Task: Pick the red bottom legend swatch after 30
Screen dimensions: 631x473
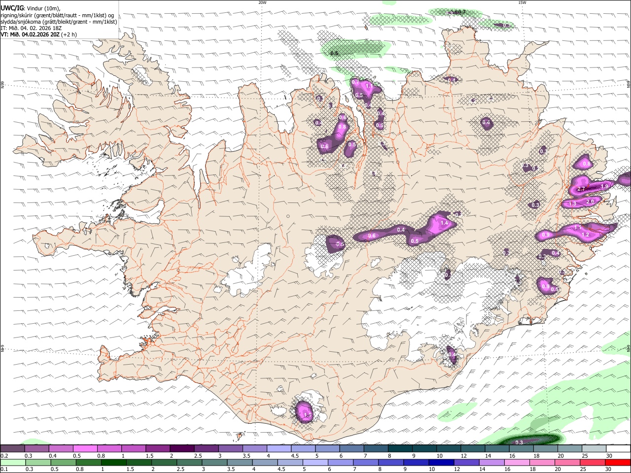Action: [618, 462]
